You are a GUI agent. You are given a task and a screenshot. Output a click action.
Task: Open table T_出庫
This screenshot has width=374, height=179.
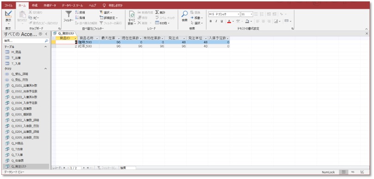(x=16, y=58)
